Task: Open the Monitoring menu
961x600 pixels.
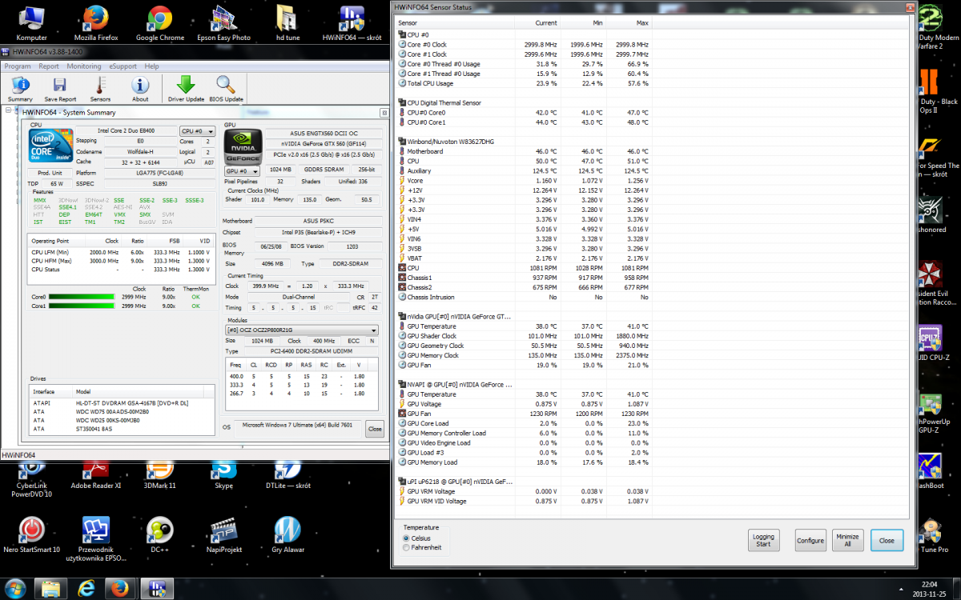Action: pyautogui.click(x=84, y=66)
